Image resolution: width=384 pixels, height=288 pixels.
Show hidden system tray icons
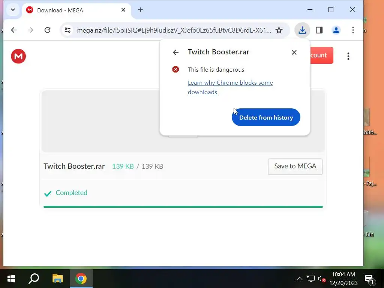pyautogui.click(x=300, y=279)
